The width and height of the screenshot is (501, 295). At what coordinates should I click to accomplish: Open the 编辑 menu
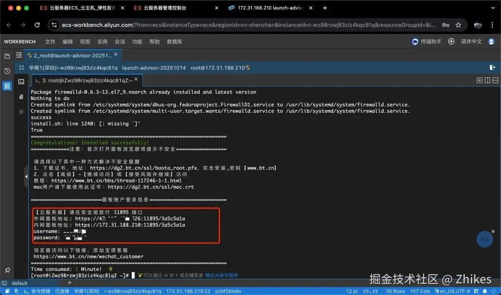point(67,42)
